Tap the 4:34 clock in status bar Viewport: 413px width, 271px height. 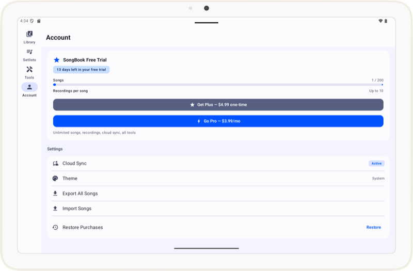24,21
